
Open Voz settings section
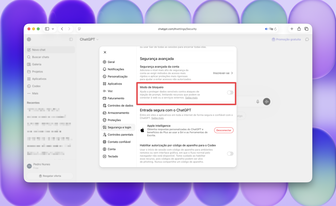118,91
